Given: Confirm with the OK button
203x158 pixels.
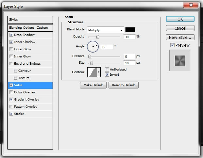Looking at the screenshot, I should tap(180, 19).
